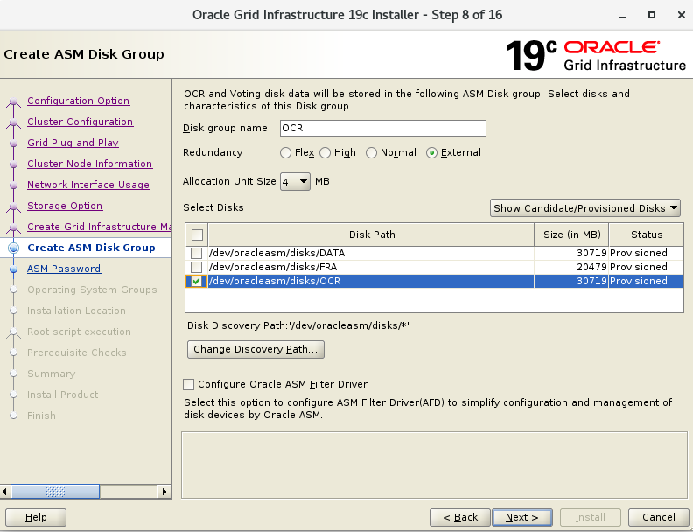
Task: Select the /dev/oracleasm/disks/FRA path text
Action: pos(273,268)
